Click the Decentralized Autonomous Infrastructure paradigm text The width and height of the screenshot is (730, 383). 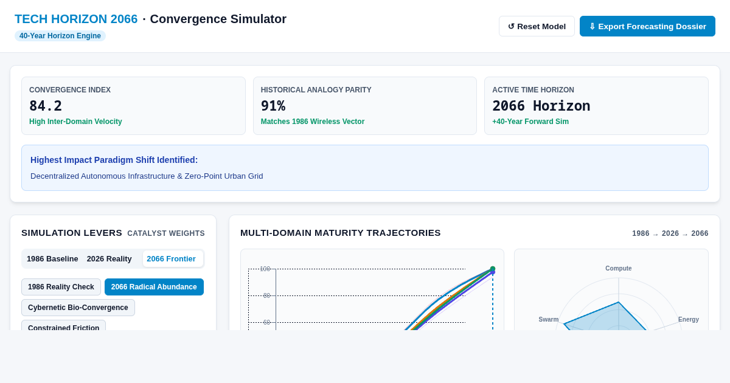click(x=147, y=176)
